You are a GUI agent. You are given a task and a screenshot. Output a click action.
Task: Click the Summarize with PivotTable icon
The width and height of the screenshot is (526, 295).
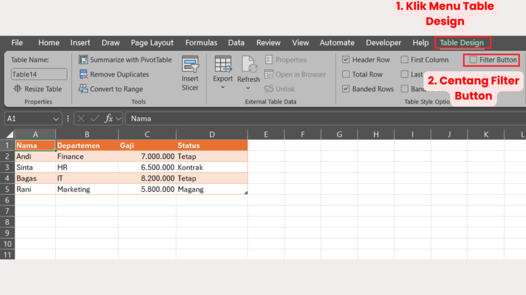click(84, 60)
